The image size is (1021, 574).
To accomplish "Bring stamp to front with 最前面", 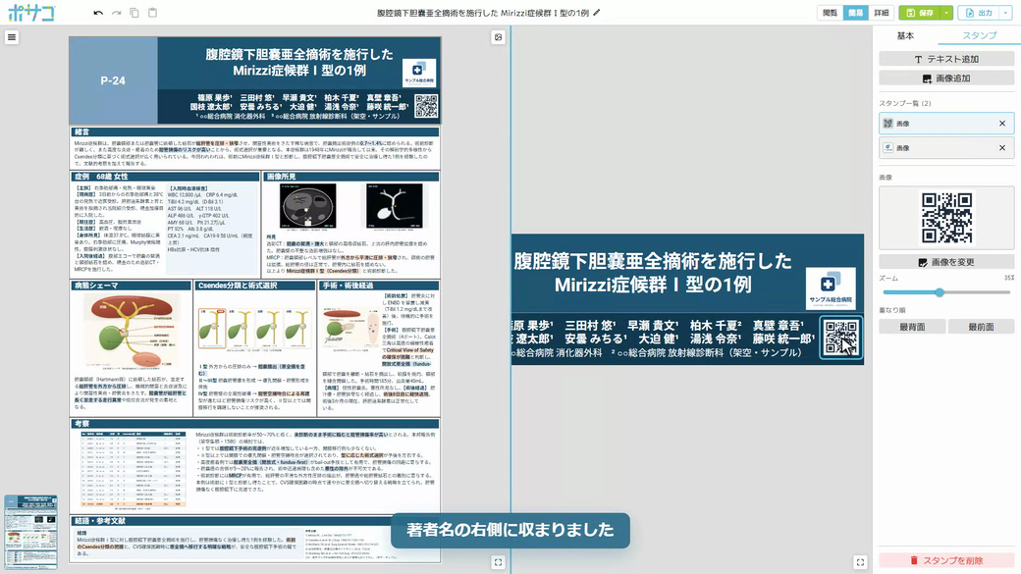I will click(982, 327).
